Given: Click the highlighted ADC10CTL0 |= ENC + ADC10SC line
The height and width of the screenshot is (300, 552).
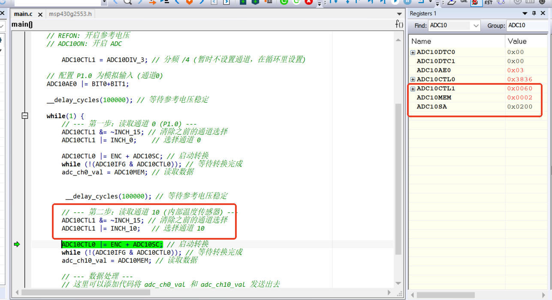Looking at the screenshot, I should [112, 244].
